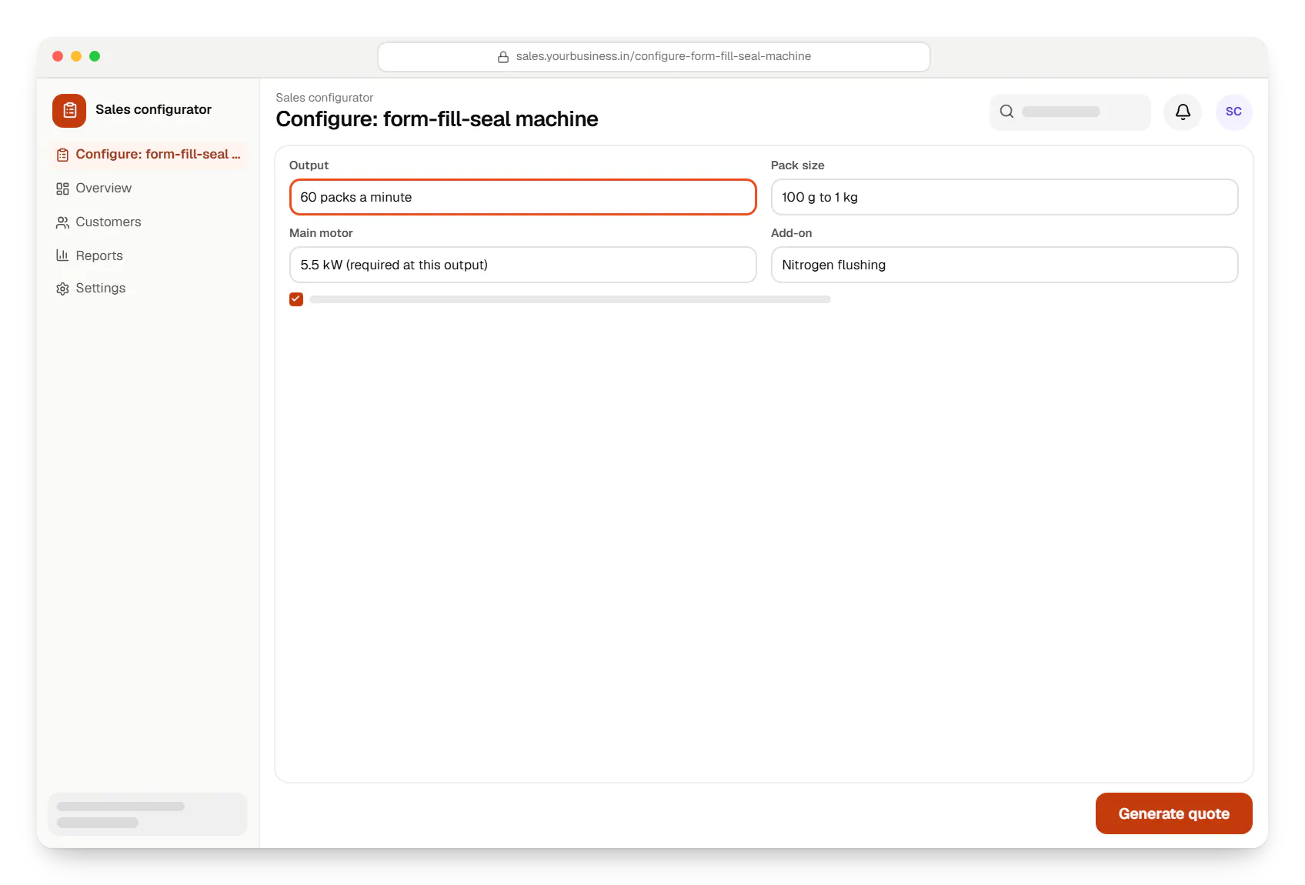The image size is (1305, 885).
Task: Click the Main motor field label
Action: tap(321, 233)
